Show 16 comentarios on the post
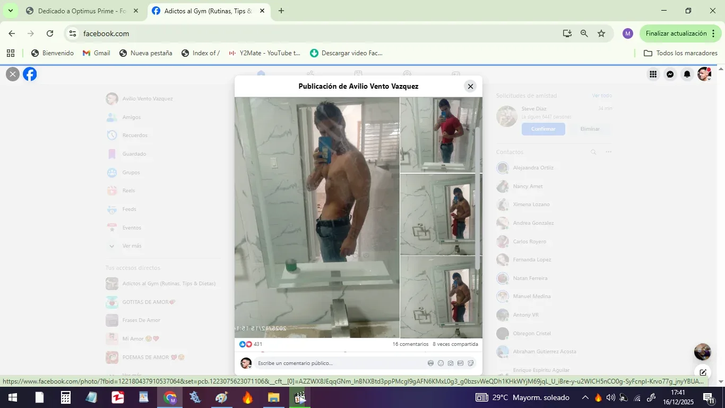This screenshot has width=725, height=408. [410, 344]
